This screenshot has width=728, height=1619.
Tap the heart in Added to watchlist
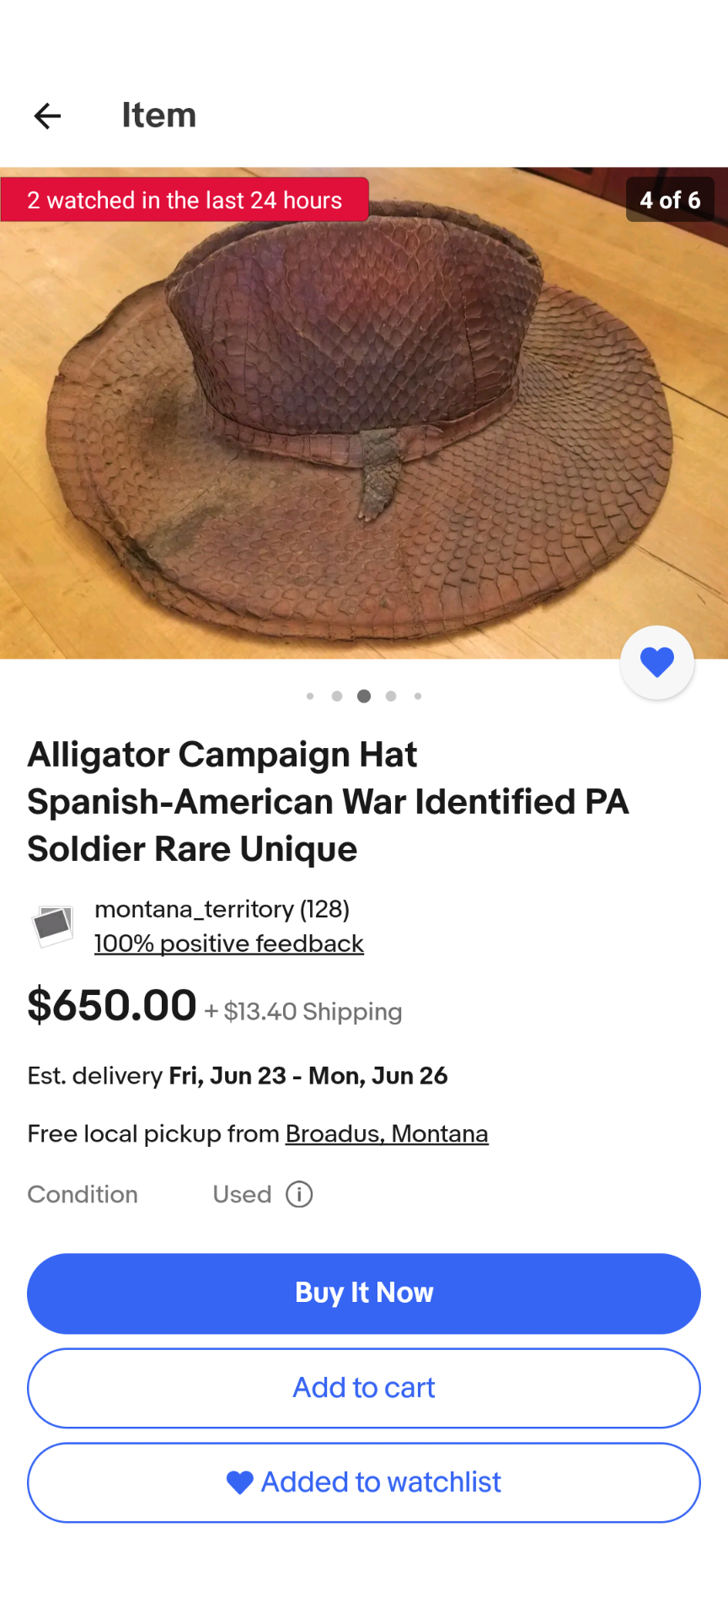[x=240, y=1482]
